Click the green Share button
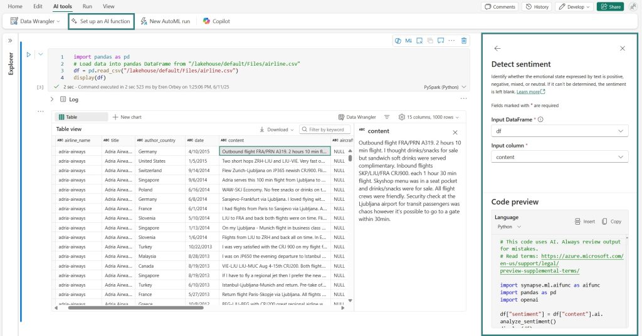Image resolution: width=642 pixels, height=336 pixels. (610, 7)
